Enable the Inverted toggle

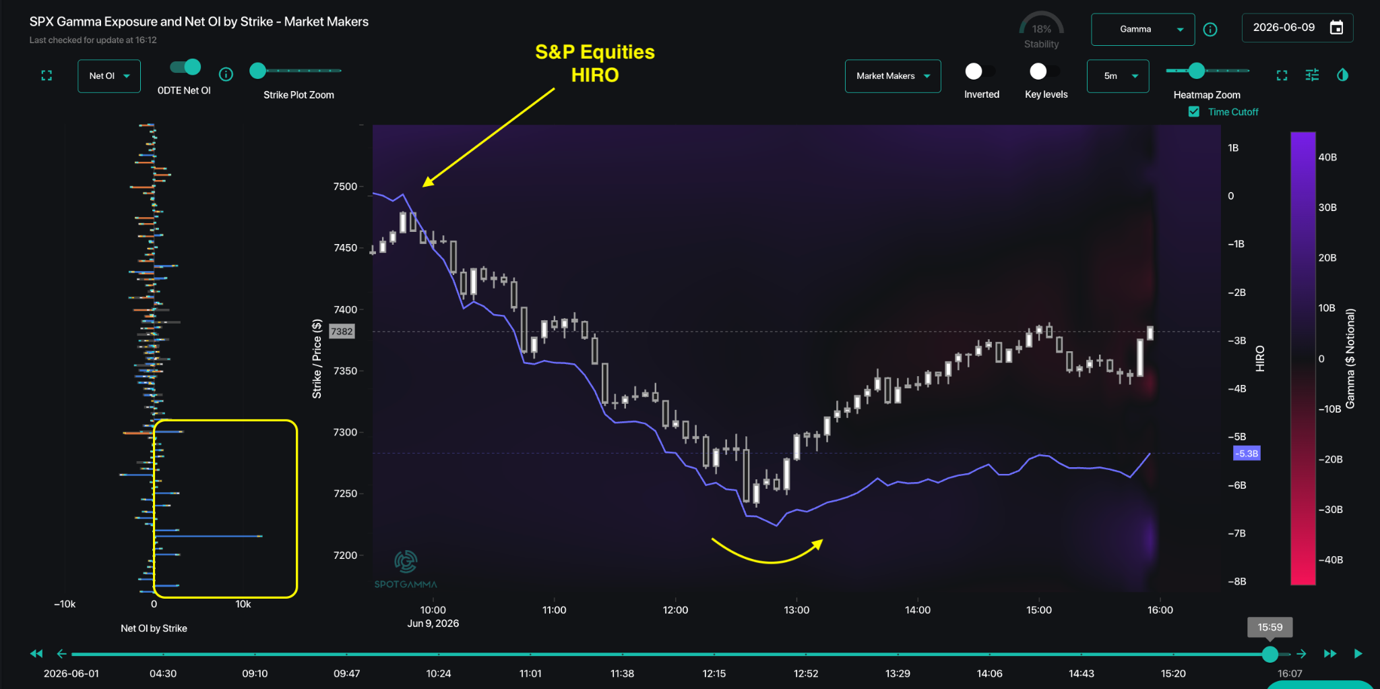click(x=979, y=71)
